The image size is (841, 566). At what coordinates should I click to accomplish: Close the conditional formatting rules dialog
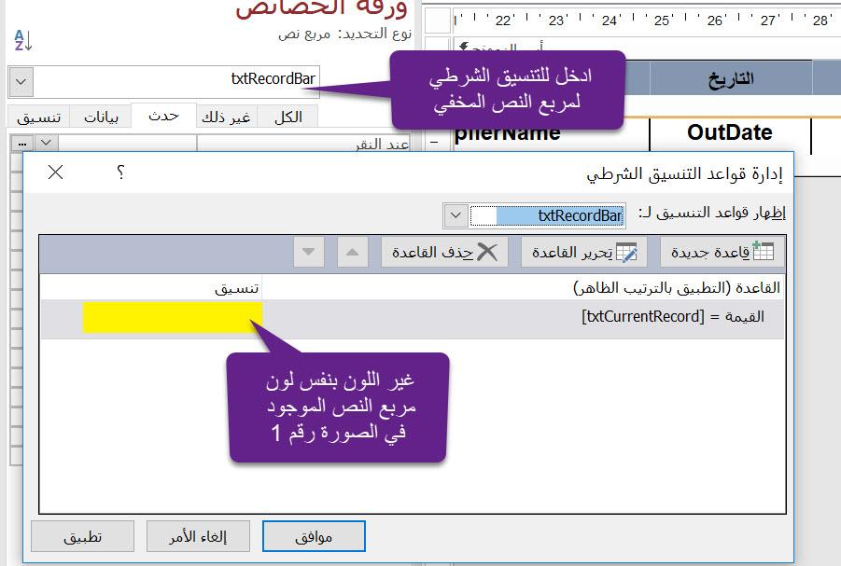55,173
